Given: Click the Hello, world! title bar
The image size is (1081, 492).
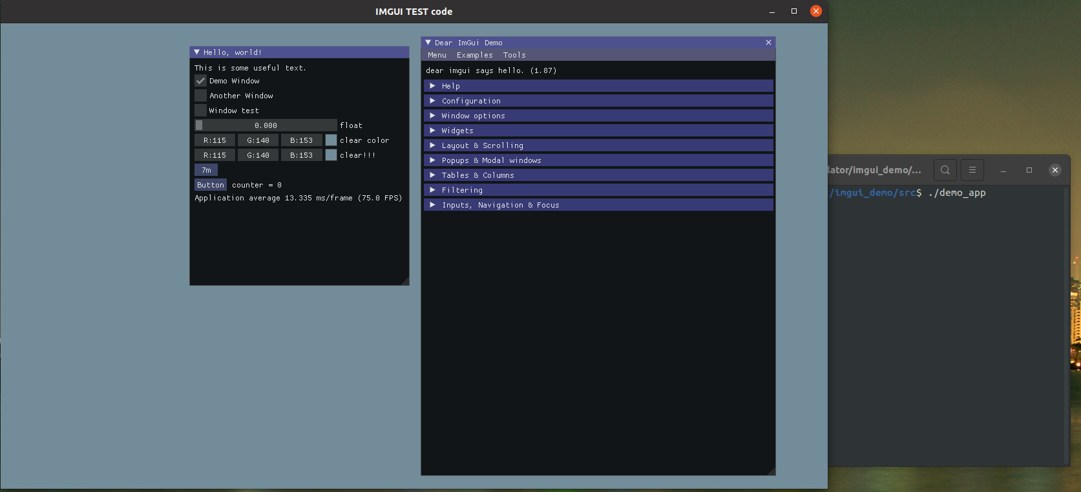Looking at the screenshot, I should pyautogui.click(x=299, y=52).
